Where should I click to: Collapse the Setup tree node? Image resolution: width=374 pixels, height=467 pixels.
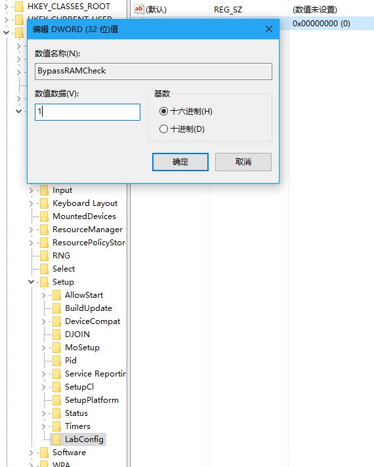click(31, 282)
